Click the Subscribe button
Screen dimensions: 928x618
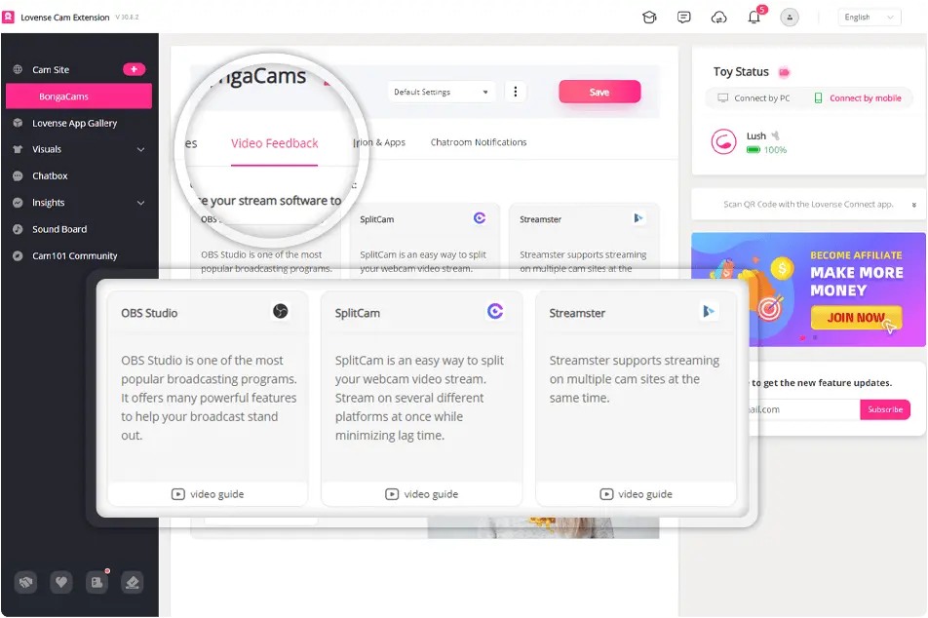pyautogui.click(x=885, y=409)
